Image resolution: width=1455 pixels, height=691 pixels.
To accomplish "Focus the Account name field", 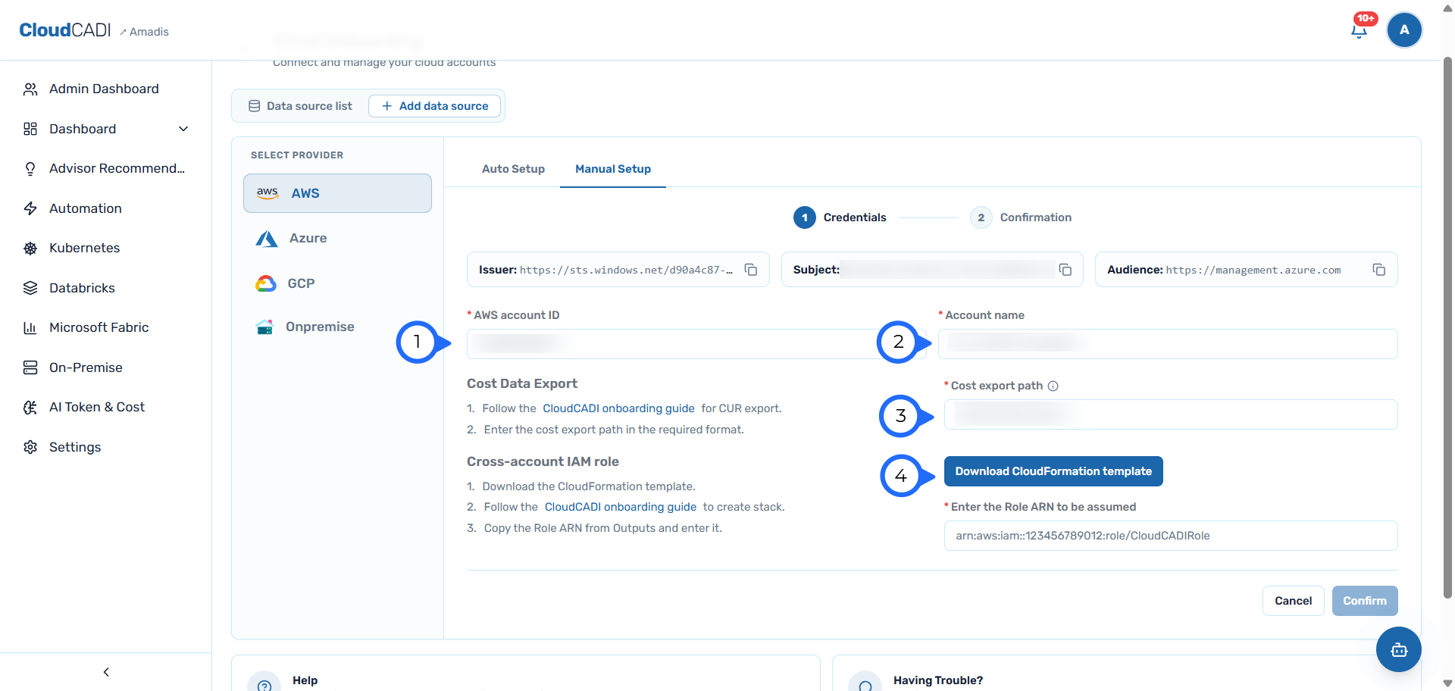I will pyautogui.click(x=1168, y=344).
